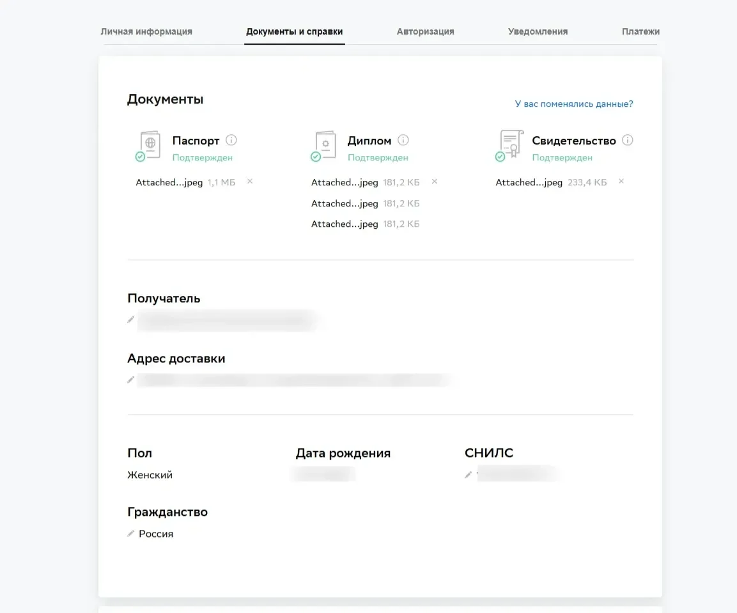Edit Получатель with the pencil icon

(x=130, y=320)
